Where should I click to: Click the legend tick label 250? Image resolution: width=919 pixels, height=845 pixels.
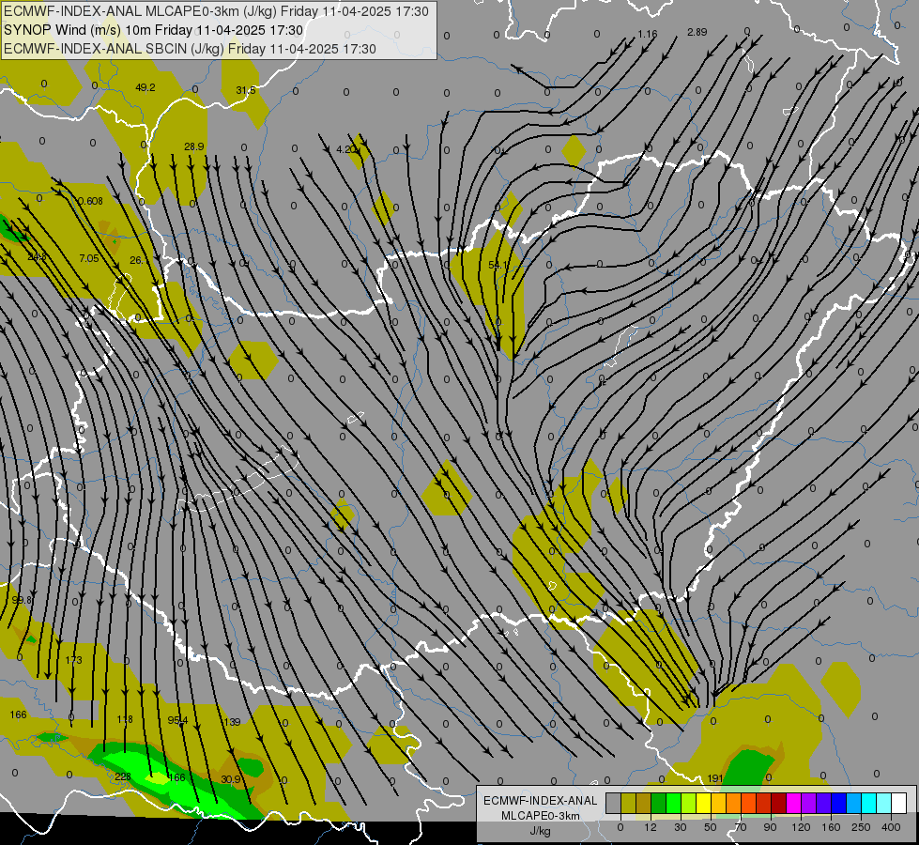[861, 827]
